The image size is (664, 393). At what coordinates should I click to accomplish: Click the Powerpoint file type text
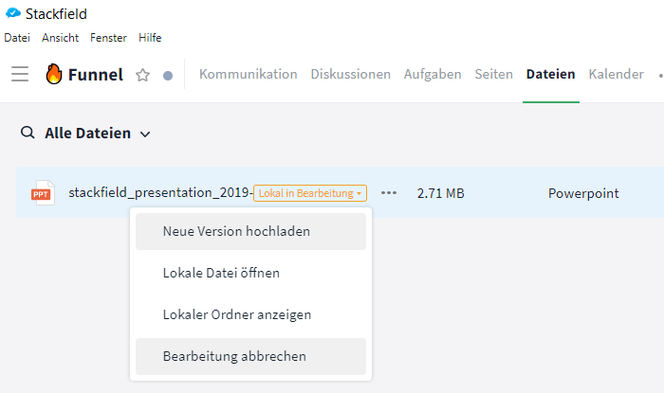(583, 193)
